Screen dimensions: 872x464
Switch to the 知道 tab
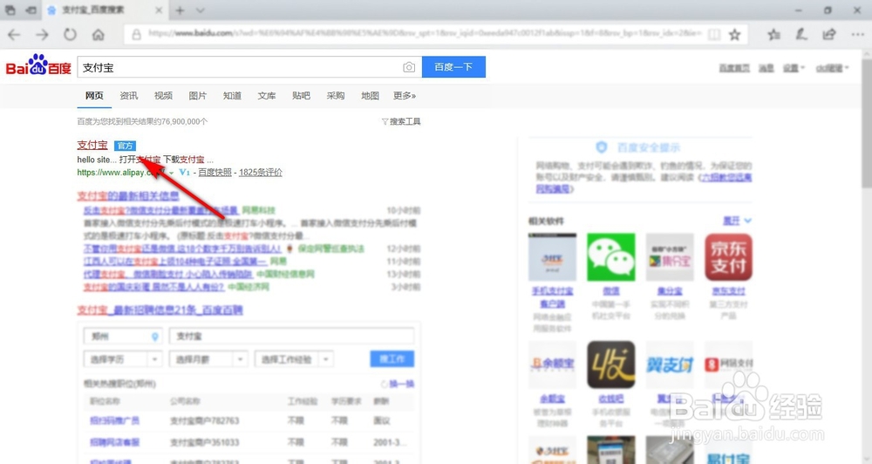coord(232,96)
